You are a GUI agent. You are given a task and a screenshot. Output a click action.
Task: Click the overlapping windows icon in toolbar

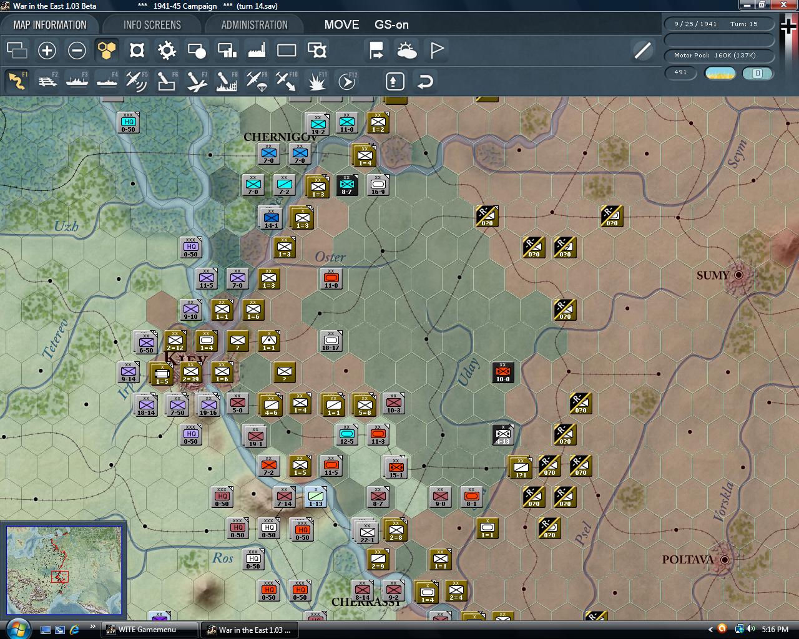click(x=17, y=50)
